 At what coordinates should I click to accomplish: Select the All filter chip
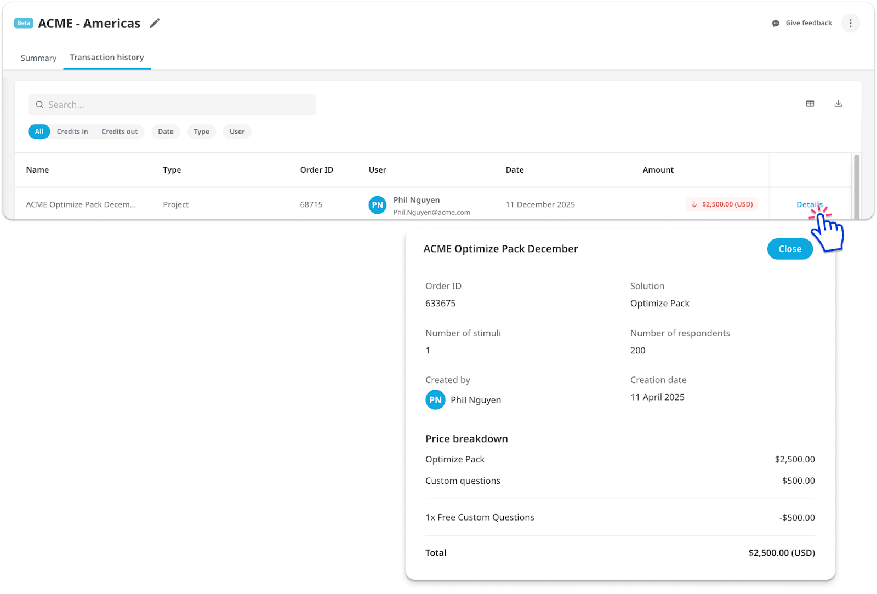(x=39, y=132)
